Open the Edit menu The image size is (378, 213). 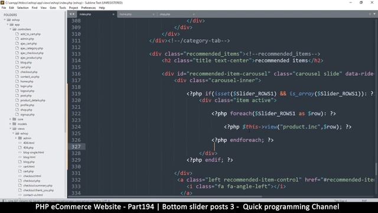click(11, 8)
